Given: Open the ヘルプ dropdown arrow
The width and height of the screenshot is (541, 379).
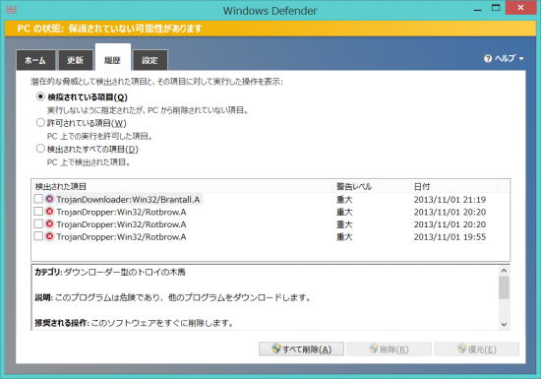Looking at the screenshot, I should coord(521,59).
